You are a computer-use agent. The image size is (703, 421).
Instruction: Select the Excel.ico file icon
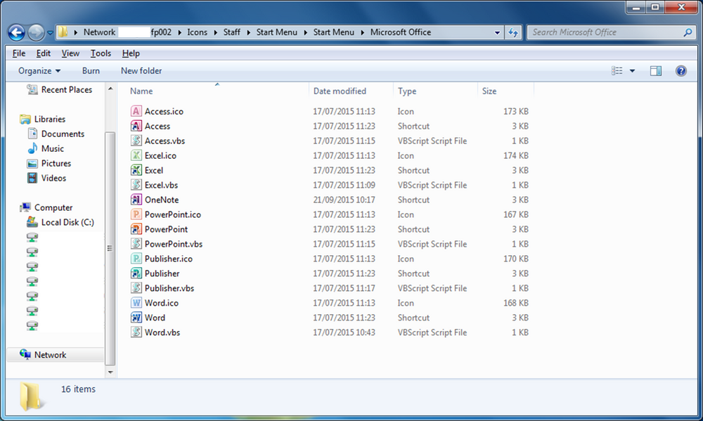click(x=136, y=155)
